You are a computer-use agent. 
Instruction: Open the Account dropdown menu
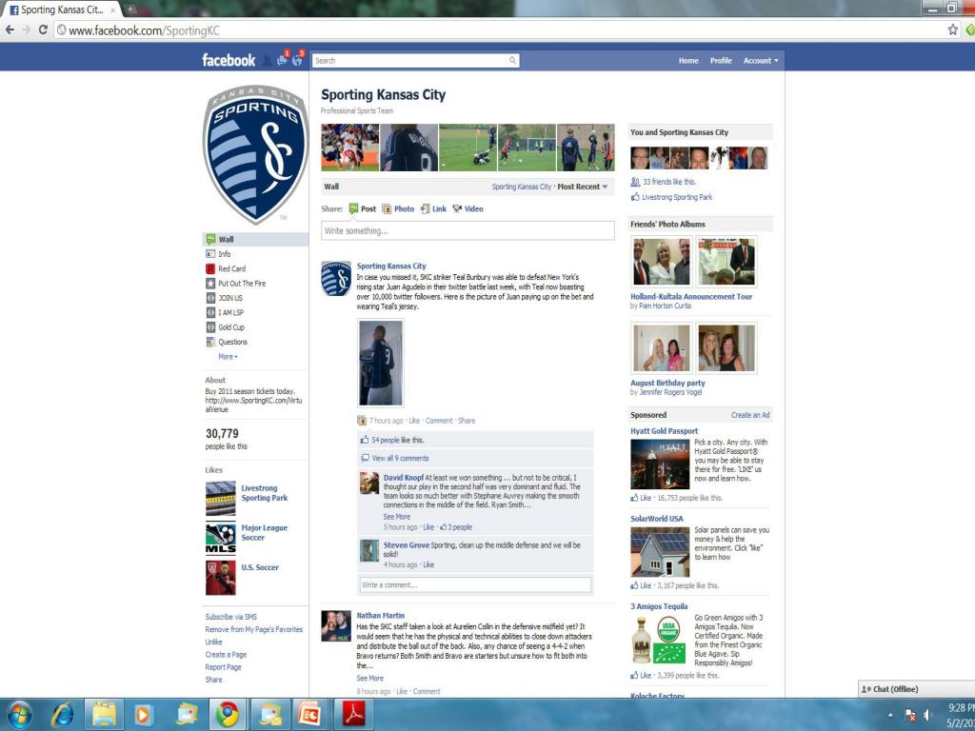click(x=761, y=60)
